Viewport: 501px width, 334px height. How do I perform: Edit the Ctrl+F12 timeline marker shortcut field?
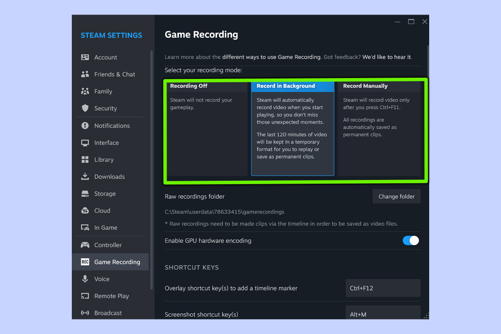click(x=382, y=288)
